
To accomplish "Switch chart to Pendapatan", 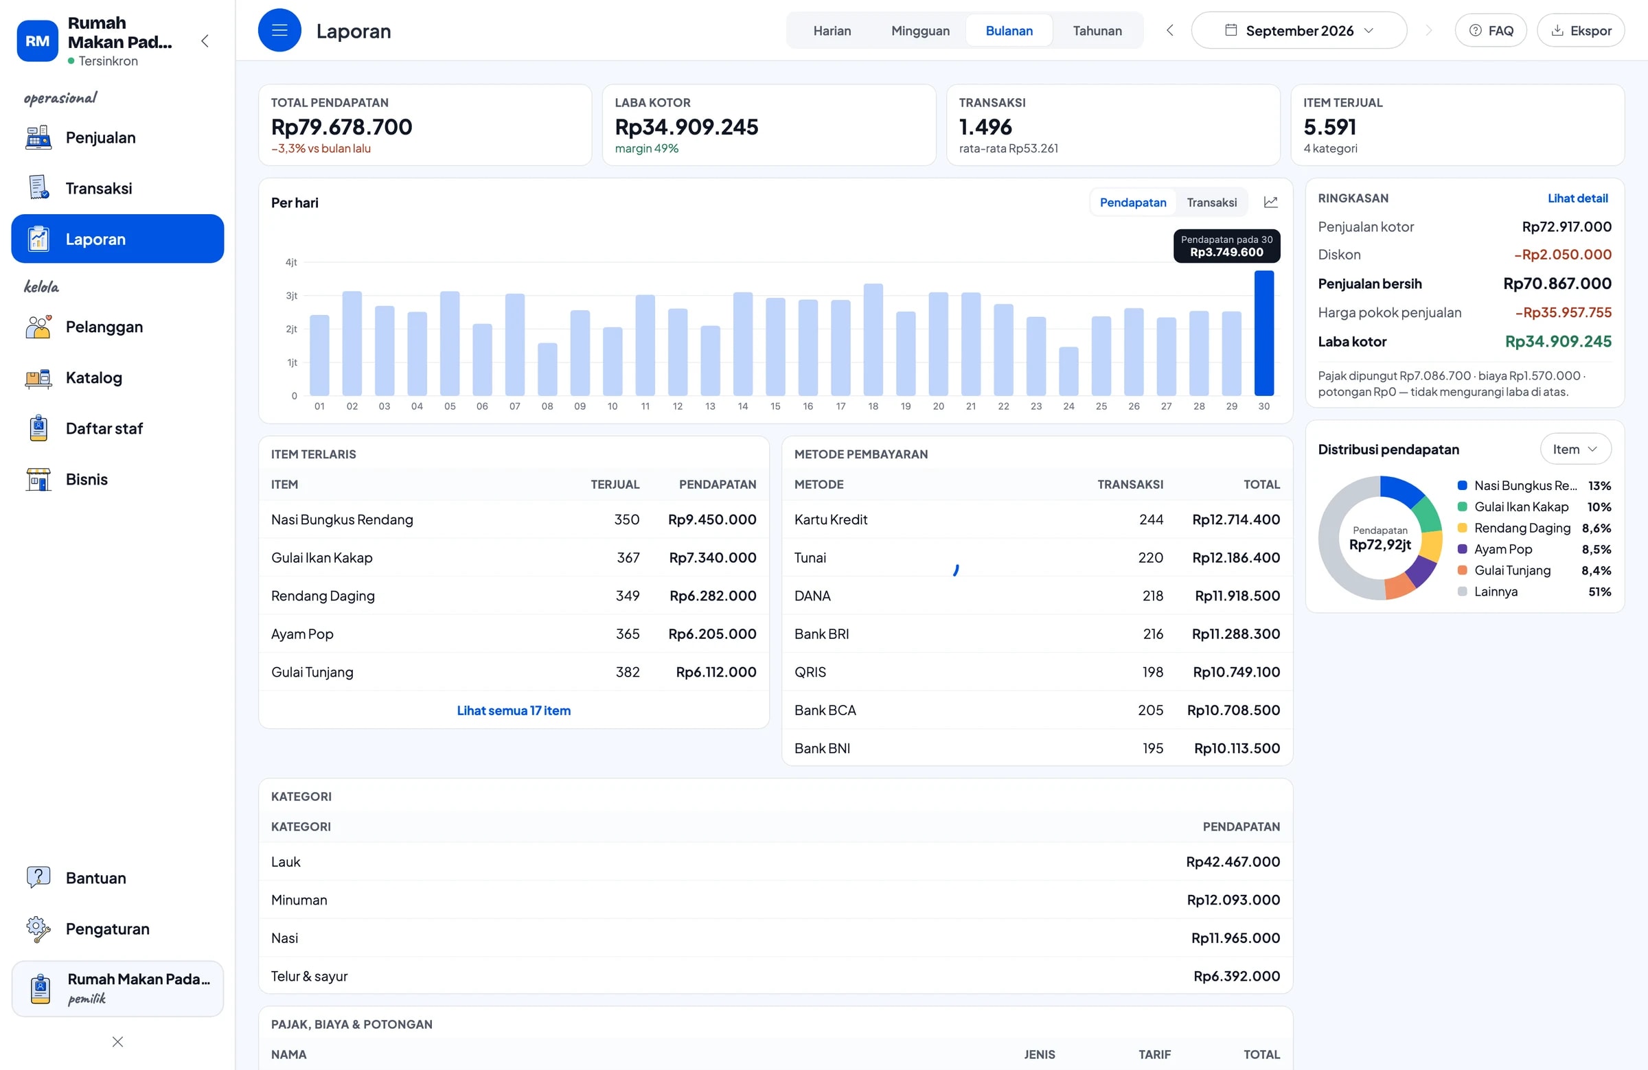I will [x=1133, y=202].
